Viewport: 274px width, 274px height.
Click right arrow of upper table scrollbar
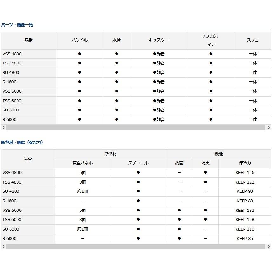tap(268, 128)
